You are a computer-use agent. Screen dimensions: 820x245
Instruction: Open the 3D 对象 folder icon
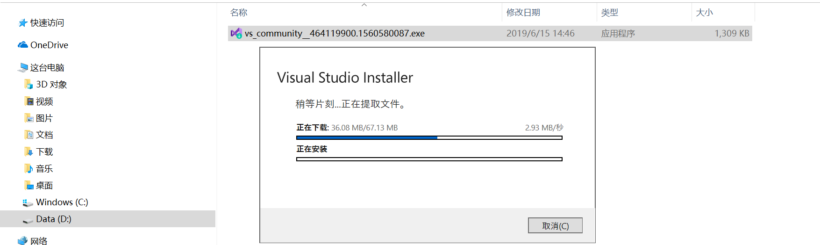click(29, 85)
